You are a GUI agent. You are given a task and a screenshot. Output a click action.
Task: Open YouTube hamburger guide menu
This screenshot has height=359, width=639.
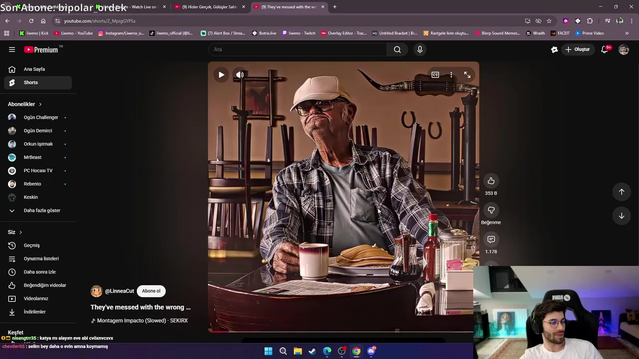click(x=12, y=49)
